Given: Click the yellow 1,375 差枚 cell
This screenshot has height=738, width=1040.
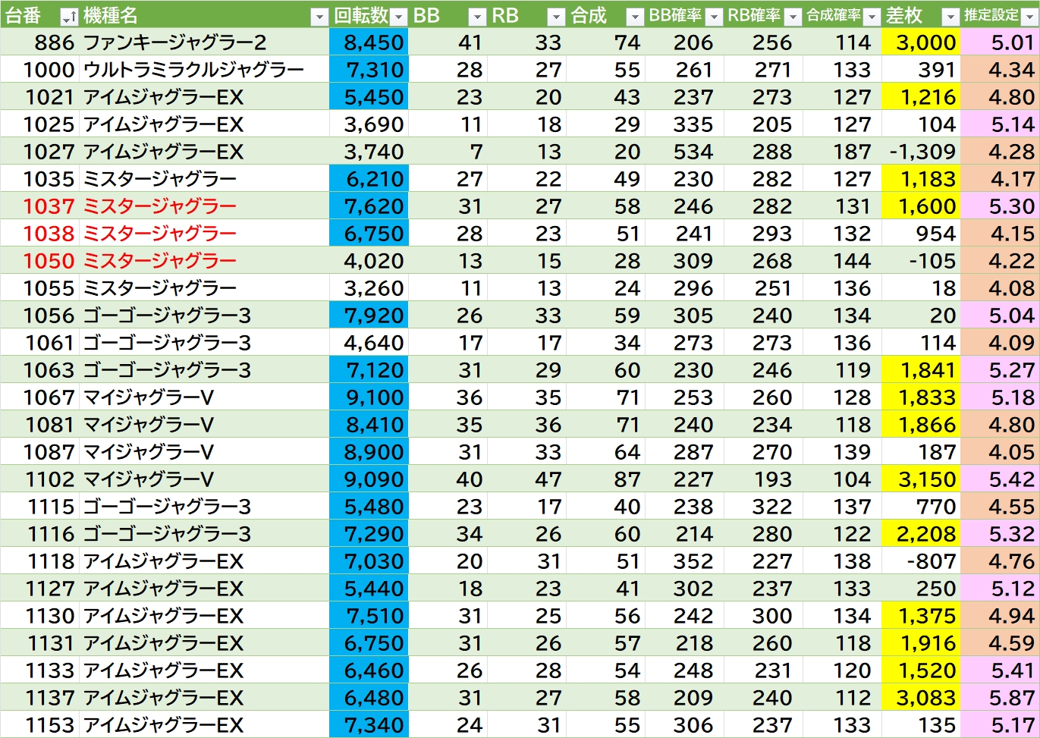Looking at the screenshot, I should click(920, 616).
